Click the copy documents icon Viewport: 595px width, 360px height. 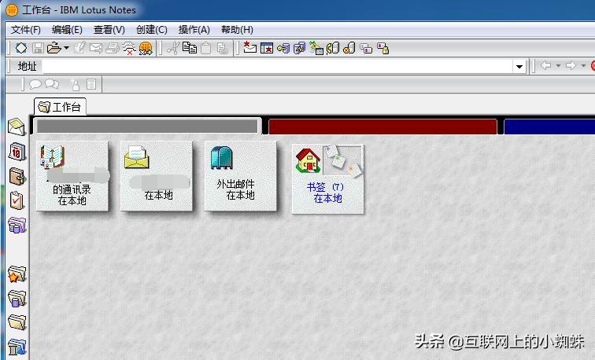point(190,48)
